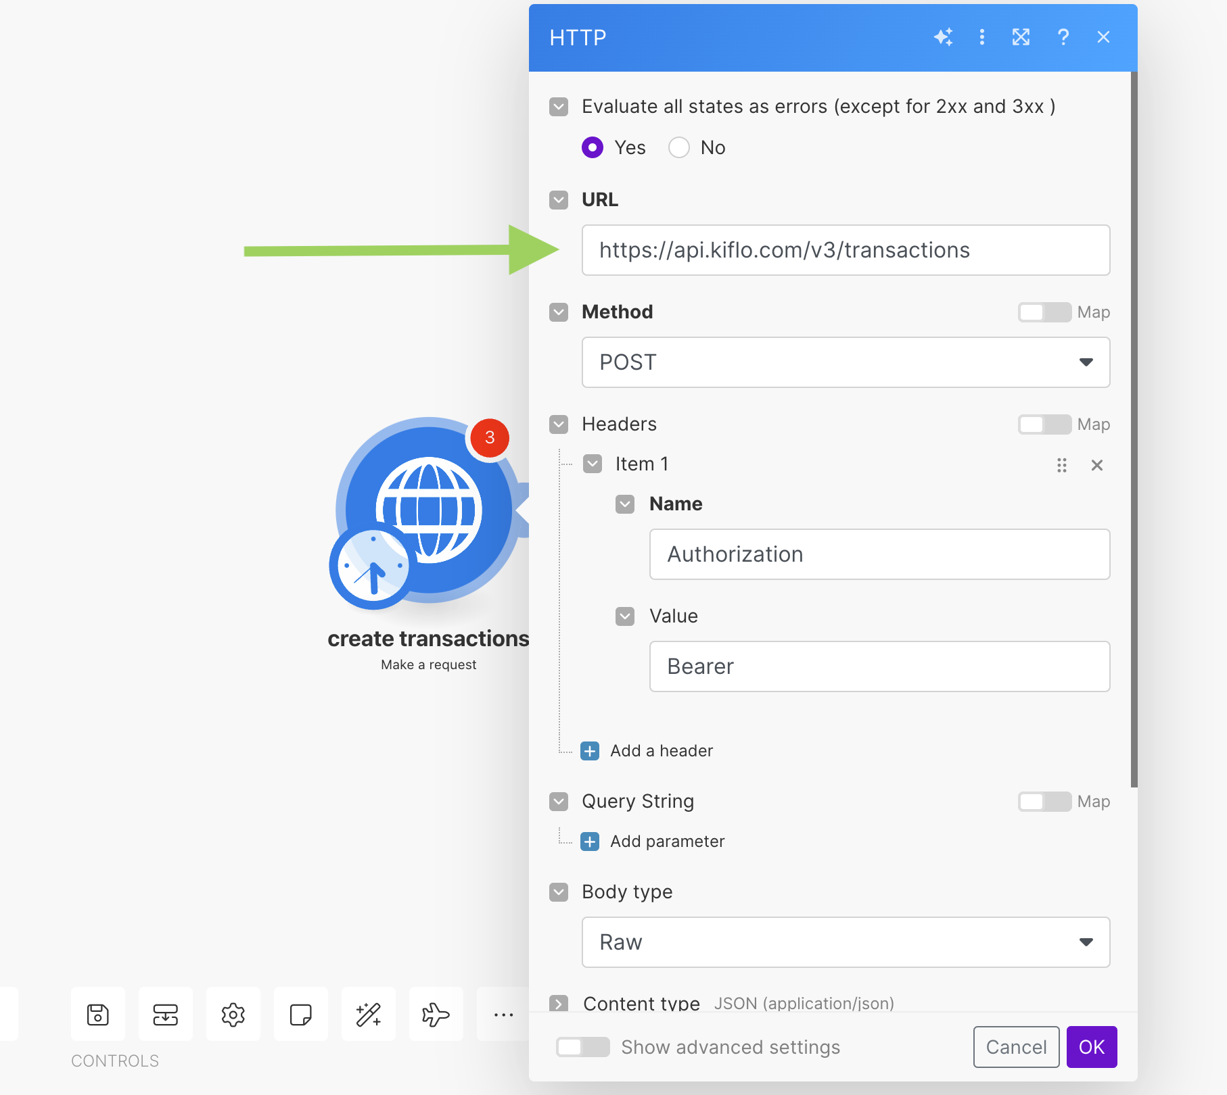Collapse the Headers section
This screenshot has height=1095, width=1227.
pos(559,424)
